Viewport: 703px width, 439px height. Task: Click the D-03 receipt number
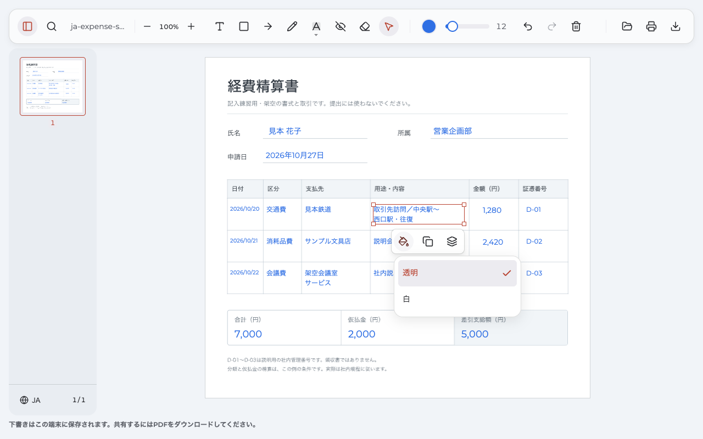pyautogui.click(x=534, y=273)
